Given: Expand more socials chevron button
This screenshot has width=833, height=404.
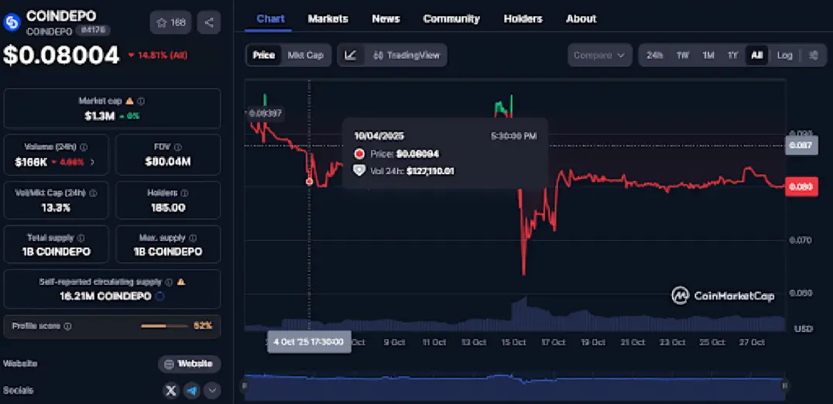Looking at the screenshot, I should [x=212, y=391].
